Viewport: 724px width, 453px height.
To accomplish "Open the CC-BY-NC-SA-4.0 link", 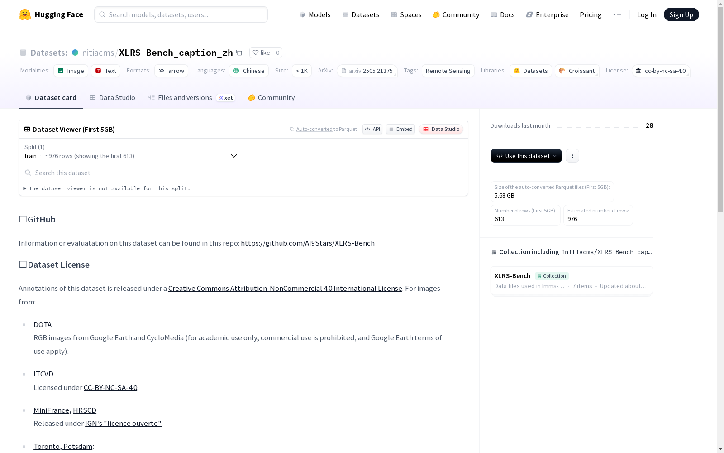I will 110,388.
